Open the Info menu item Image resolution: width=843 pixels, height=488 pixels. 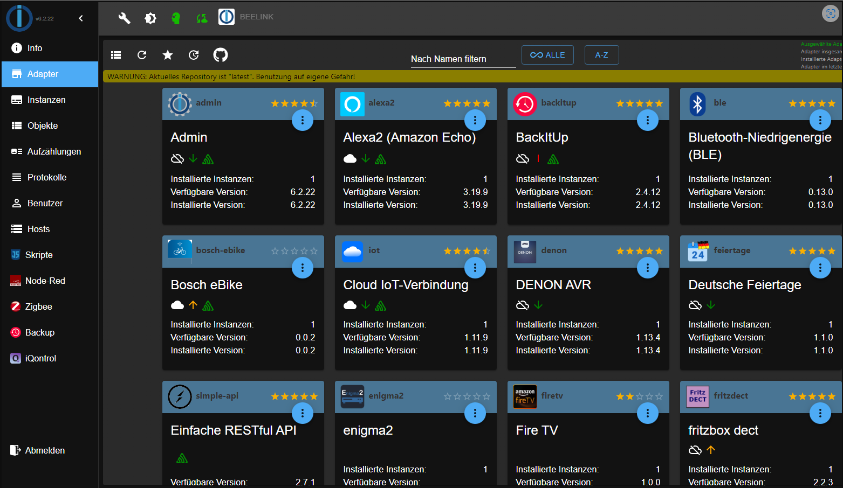point(49,48)
